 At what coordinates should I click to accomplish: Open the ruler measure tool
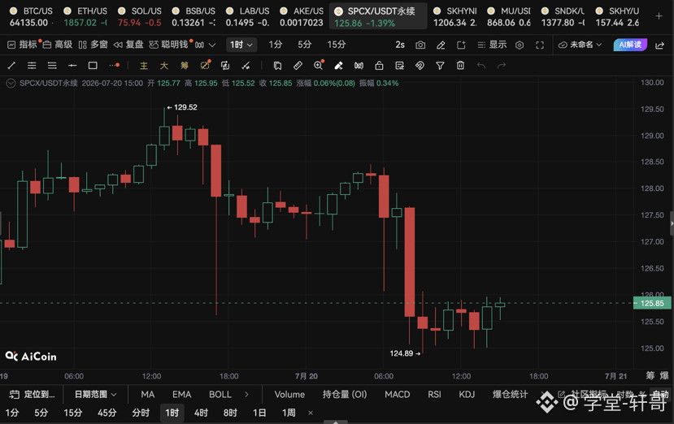[298, 65]
